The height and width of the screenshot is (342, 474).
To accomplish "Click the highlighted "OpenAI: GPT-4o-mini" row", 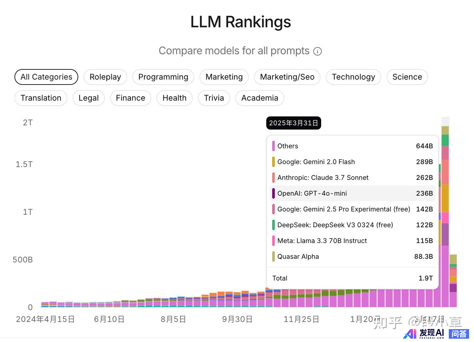I will (x=352, y=193).
